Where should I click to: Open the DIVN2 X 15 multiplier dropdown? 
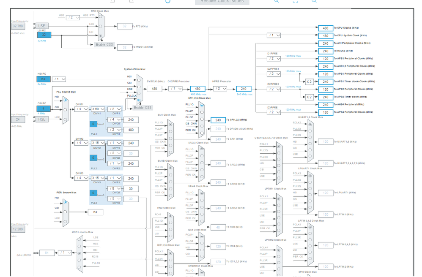click(x=98, y=143)
